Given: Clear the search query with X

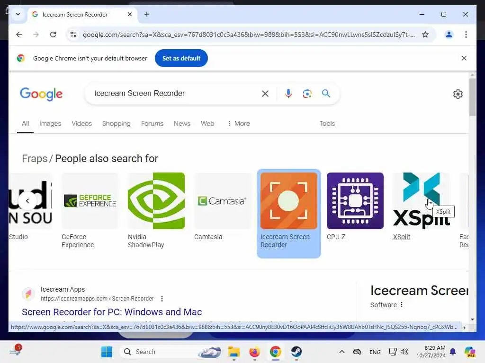Looking at the screenshot, I should (x=265, y=94).
